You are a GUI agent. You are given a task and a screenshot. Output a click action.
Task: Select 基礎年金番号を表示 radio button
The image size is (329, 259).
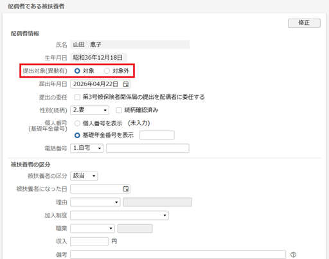77,136
